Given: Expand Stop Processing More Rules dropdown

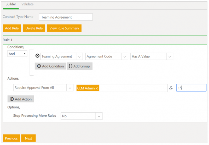Looking at the screenshot, I should tap(99, 116).
